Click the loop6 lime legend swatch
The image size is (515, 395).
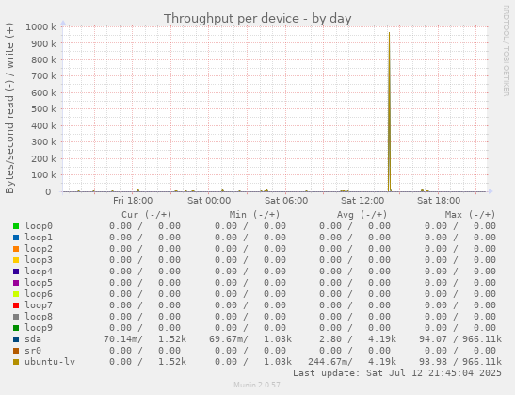16,294
